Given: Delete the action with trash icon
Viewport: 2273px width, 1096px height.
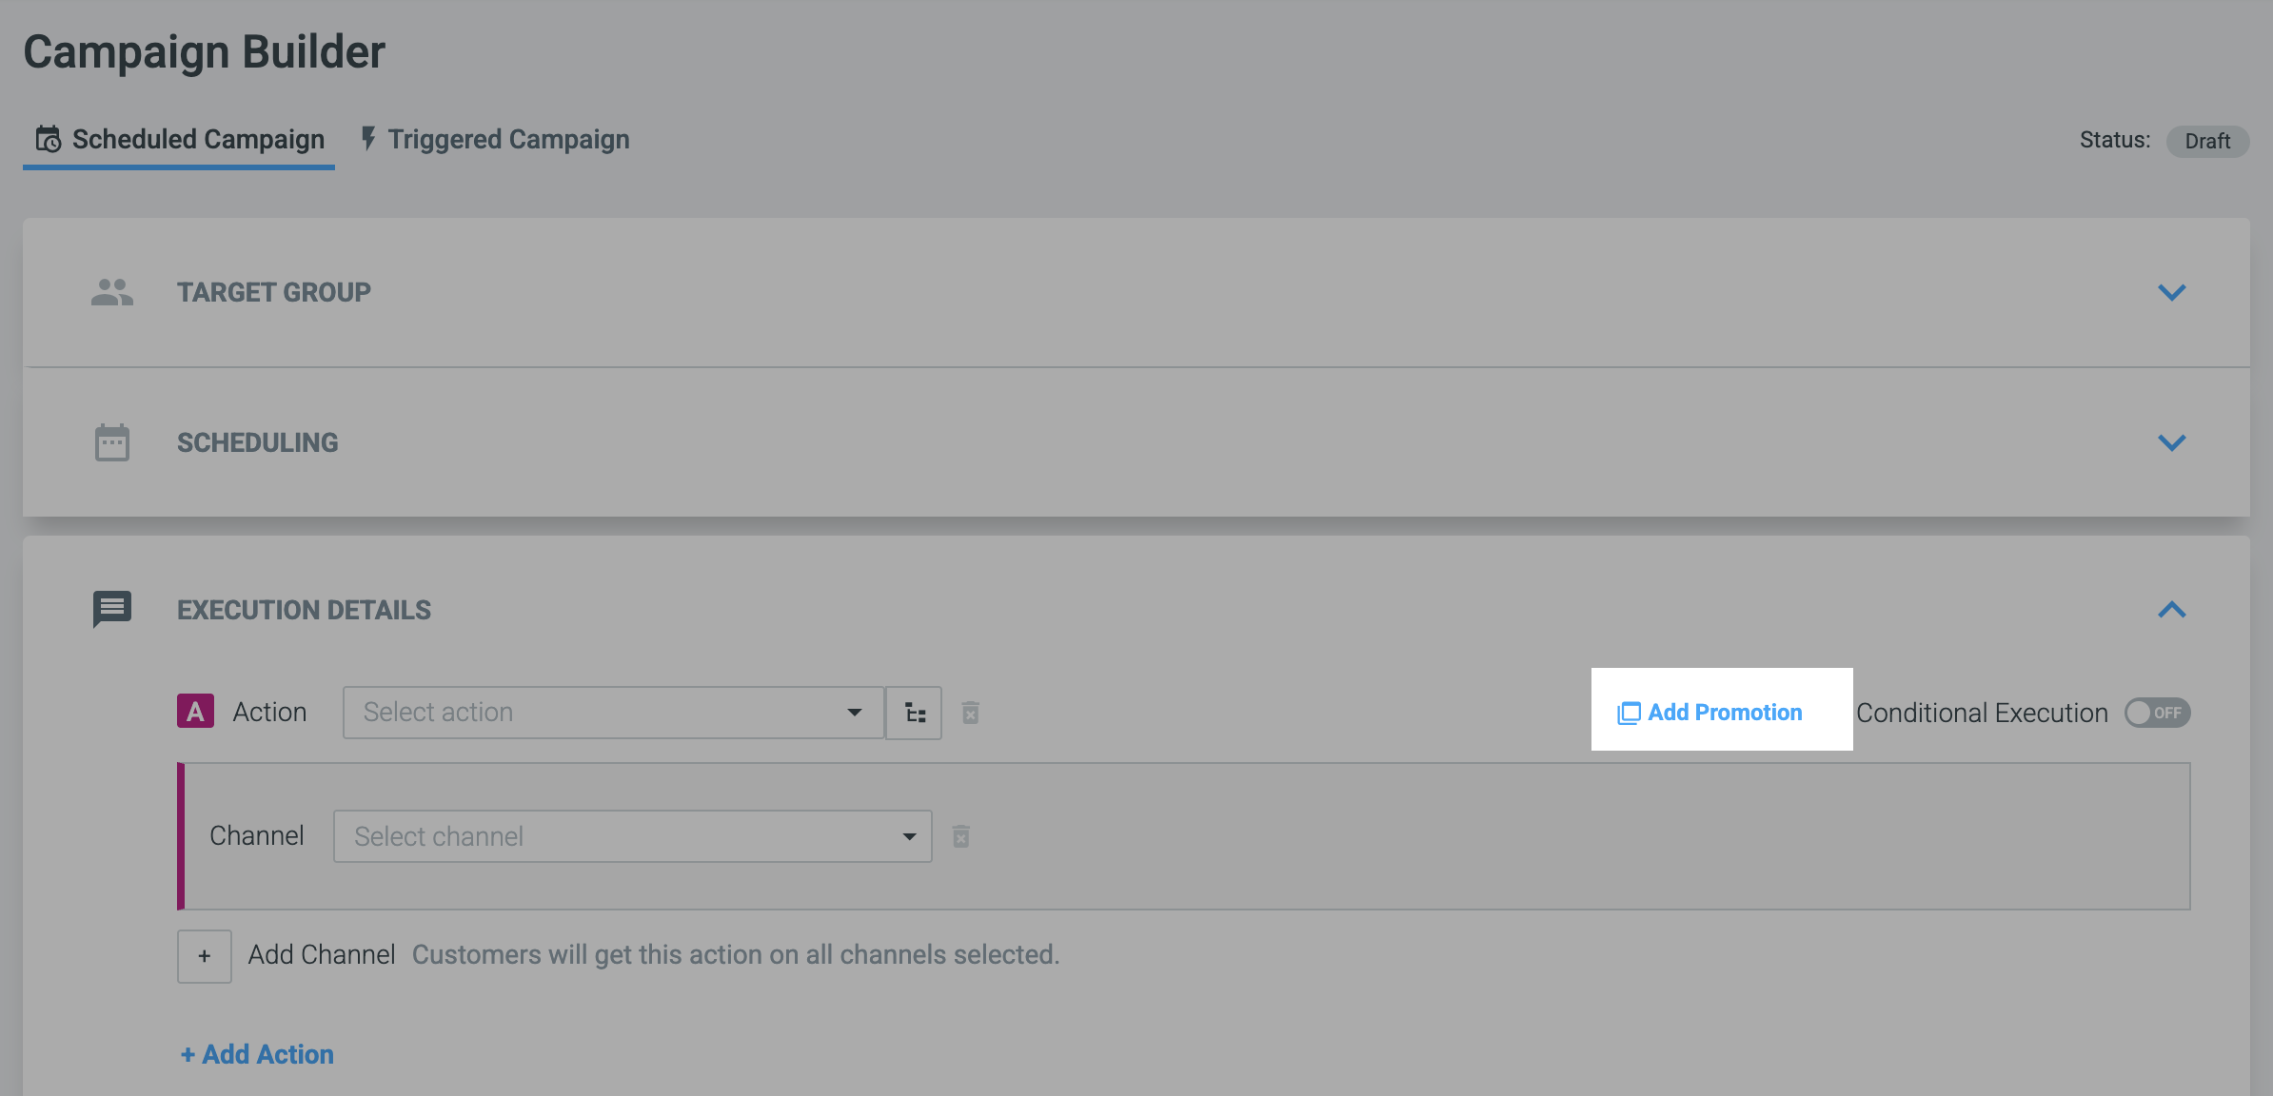Looking at the screenshot, I should 970,713.
